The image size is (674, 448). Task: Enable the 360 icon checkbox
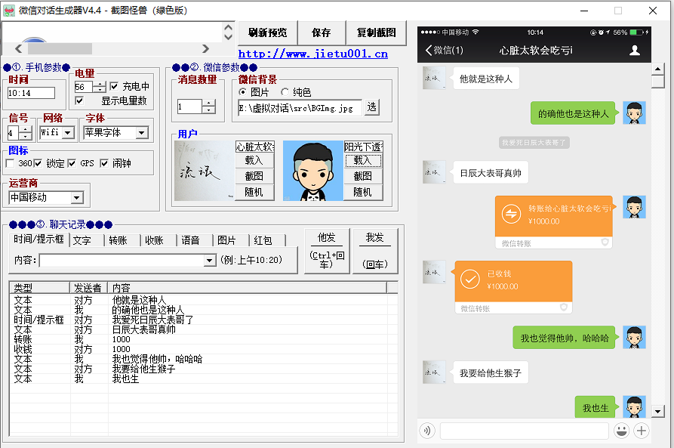11,163
